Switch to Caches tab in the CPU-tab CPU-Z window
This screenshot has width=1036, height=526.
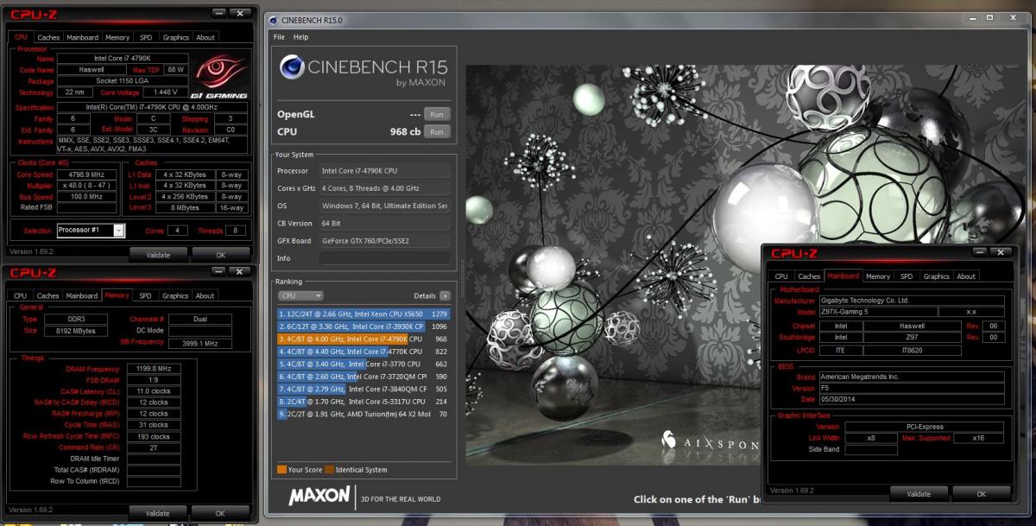click(x=48, y=37)
